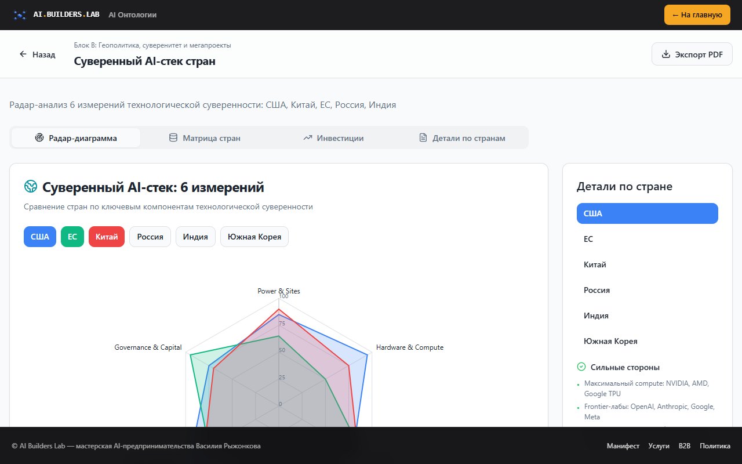Click the Governance & Capital axis label

pyautogui.click(x=148, y=347)
